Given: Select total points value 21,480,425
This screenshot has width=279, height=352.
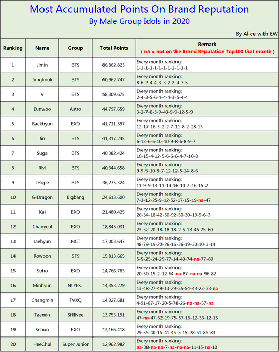Looking at the screenshot, I should pyautogui.click(x=113, y=212).
